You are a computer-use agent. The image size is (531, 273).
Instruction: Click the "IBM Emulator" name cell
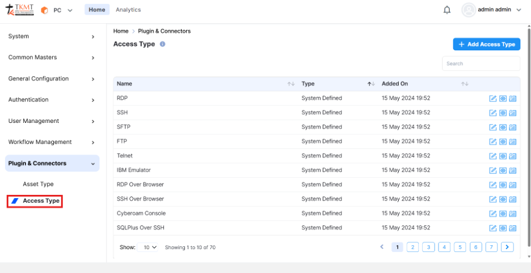tap(134, 170)
